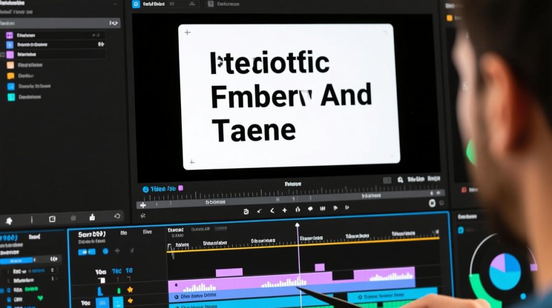Toggle the rounded square button right of ruler
The height and width of the screenshot is (308, 552).
[432, 203]
